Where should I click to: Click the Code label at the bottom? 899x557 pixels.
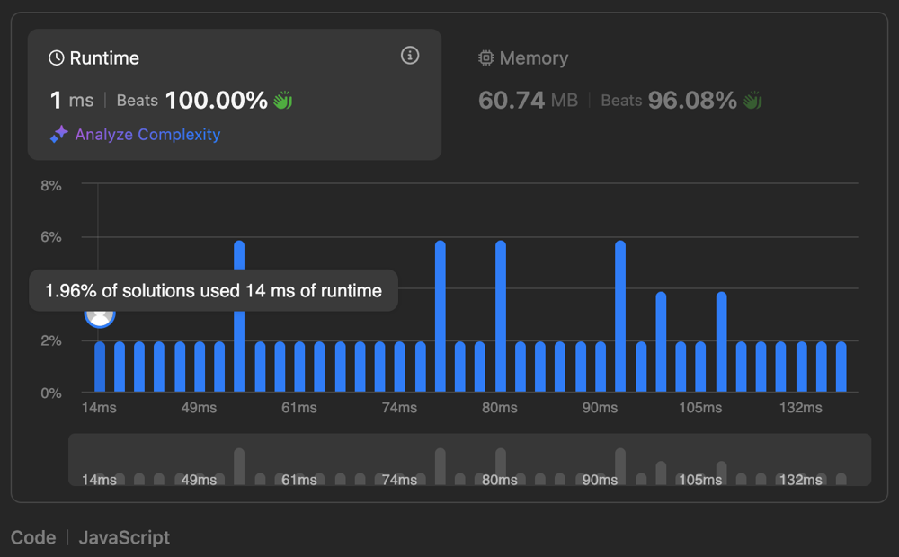pos(33,538)
